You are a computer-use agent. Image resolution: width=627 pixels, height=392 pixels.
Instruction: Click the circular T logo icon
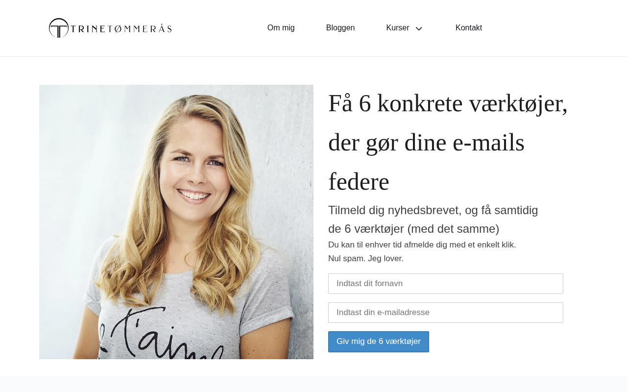[59, 28]
